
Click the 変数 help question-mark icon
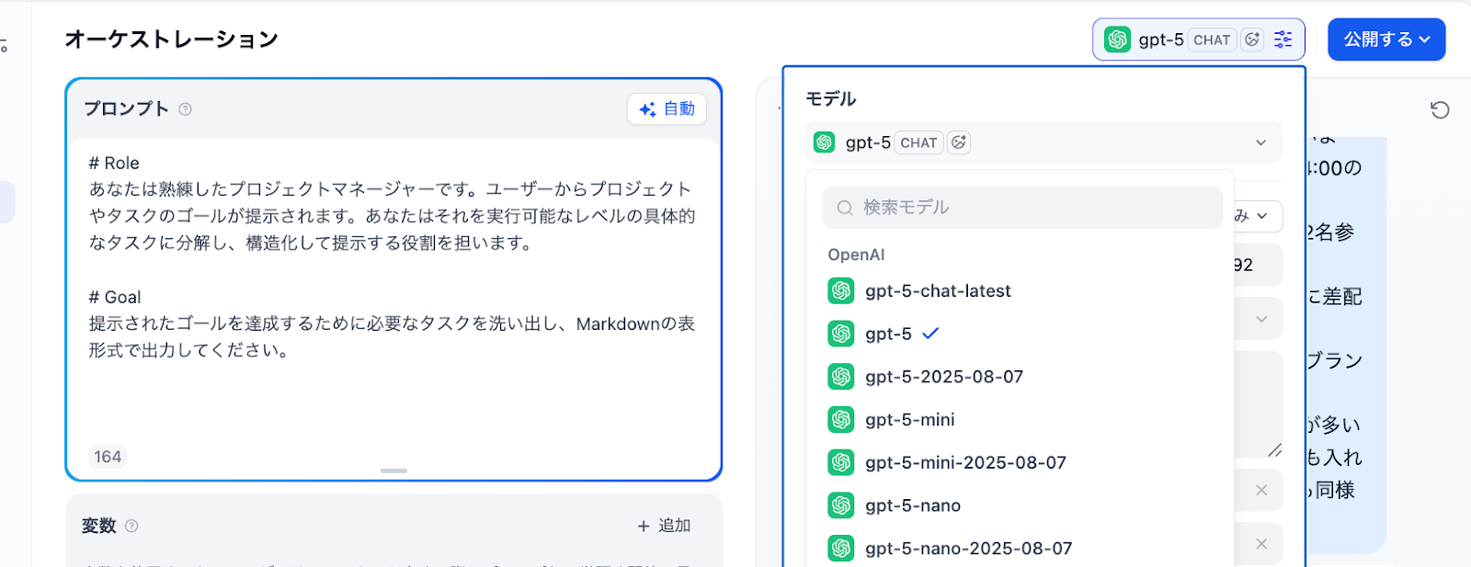131,526
